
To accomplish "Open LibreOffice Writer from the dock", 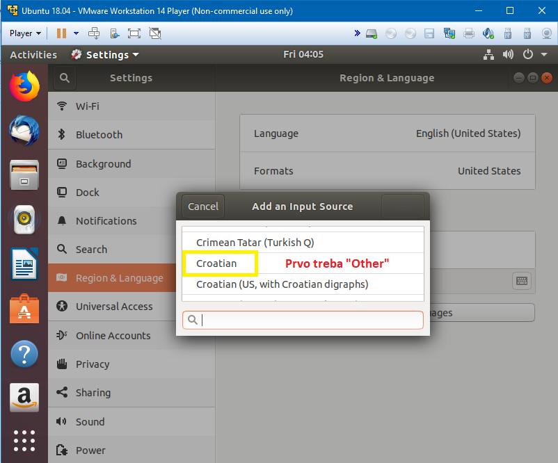I will (x=24, y=264).
